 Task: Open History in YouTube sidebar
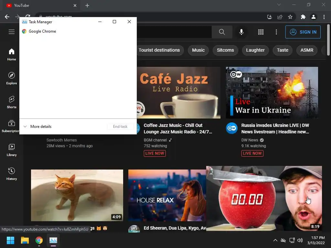pos(12,174)
